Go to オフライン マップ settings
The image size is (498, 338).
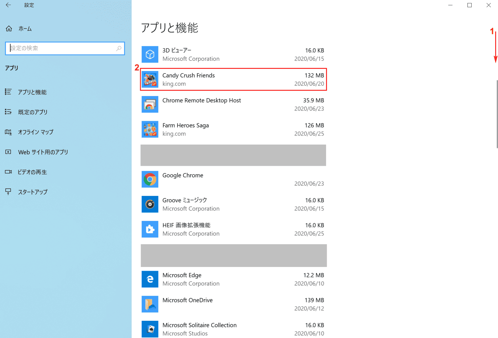coord(36,132)
